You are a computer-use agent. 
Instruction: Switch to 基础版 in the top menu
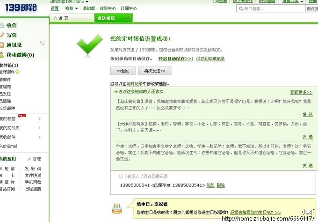coord(89,8)
